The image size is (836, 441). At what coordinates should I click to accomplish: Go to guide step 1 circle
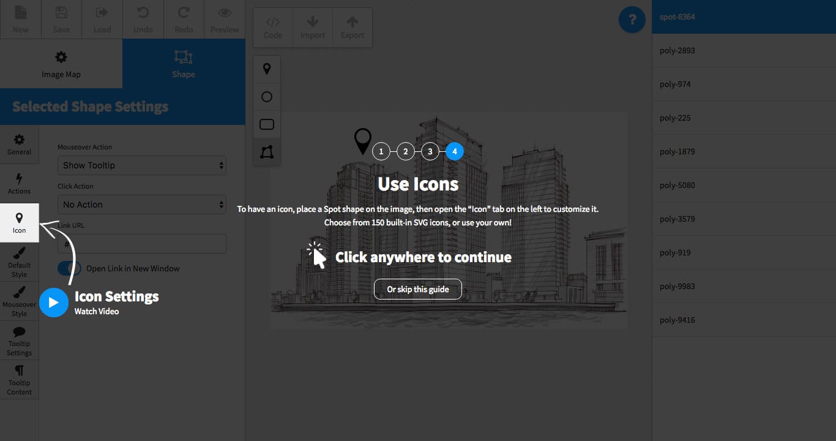pos(381,151)
